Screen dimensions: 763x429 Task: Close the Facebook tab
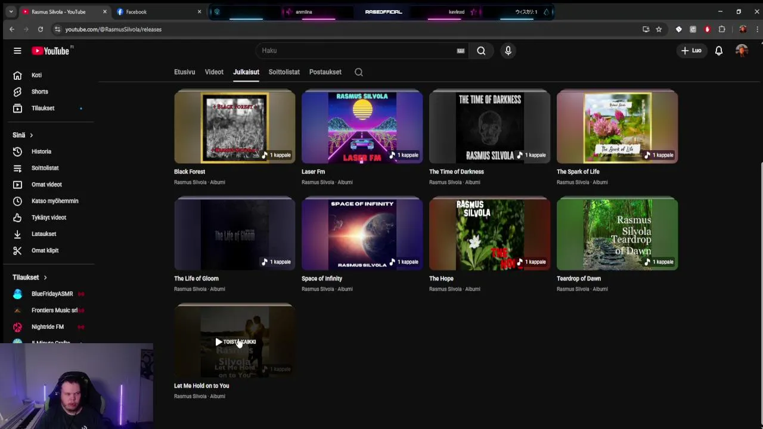tap(199, 11)
